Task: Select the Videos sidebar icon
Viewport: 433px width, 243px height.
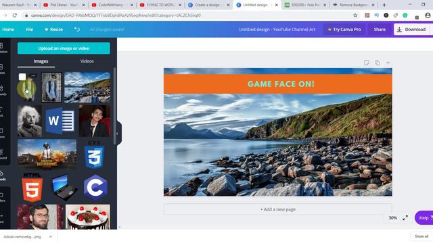Action: pyautogui.click(x=2, y=133)
